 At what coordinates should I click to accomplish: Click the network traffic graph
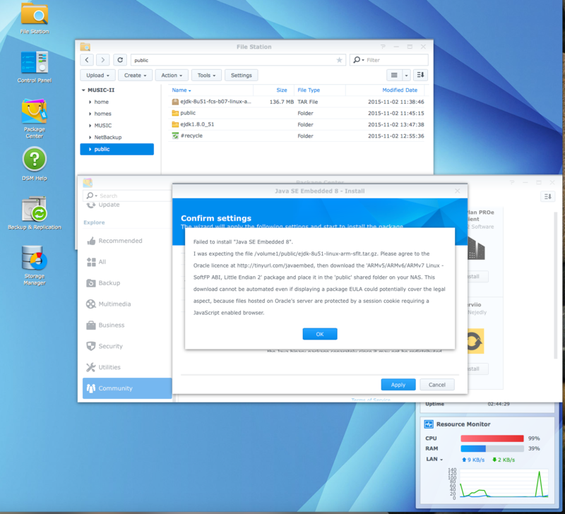coord(504,484)
